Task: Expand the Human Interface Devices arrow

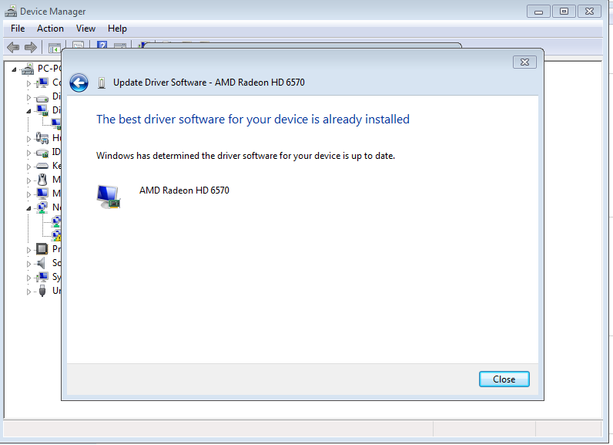Action: (28, 139)
